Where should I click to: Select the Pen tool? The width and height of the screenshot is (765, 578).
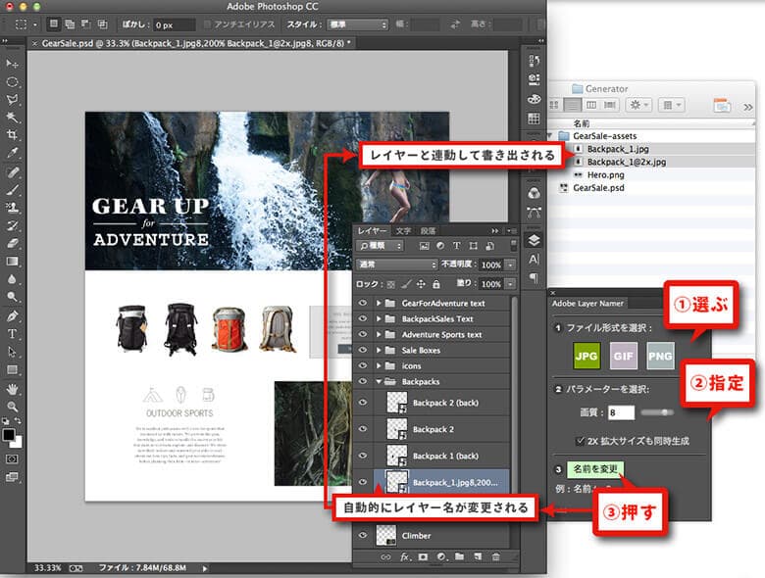[x=12, y=315]
